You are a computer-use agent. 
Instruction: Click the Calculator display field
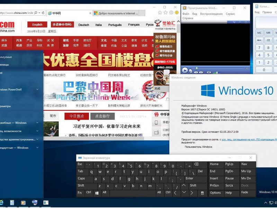(266, 23)
